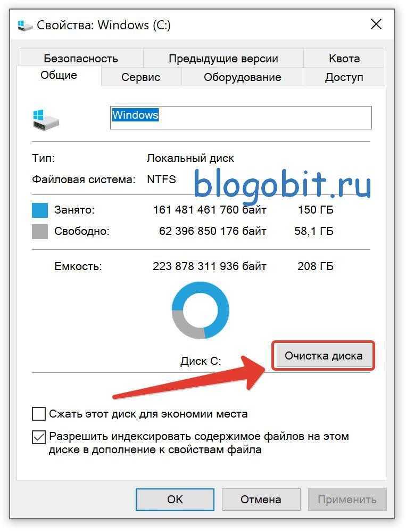The width and height of the screenshot is (406, 531).
Task: Close the Properties dialog with X
Action: tap(376, 24)
